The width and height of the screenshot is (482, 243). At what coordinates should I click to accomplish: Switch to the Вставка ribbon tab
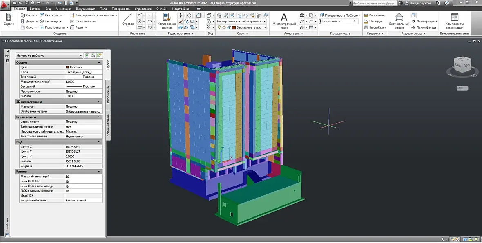coord(35,9)
